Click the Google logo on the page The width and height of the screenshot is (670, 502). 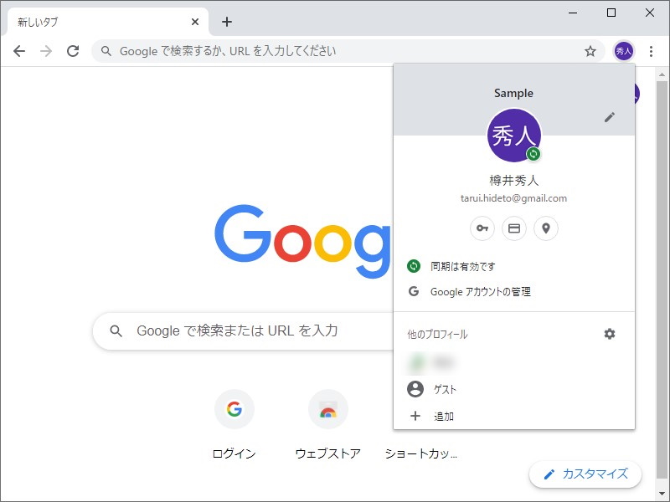coord(302,241)
